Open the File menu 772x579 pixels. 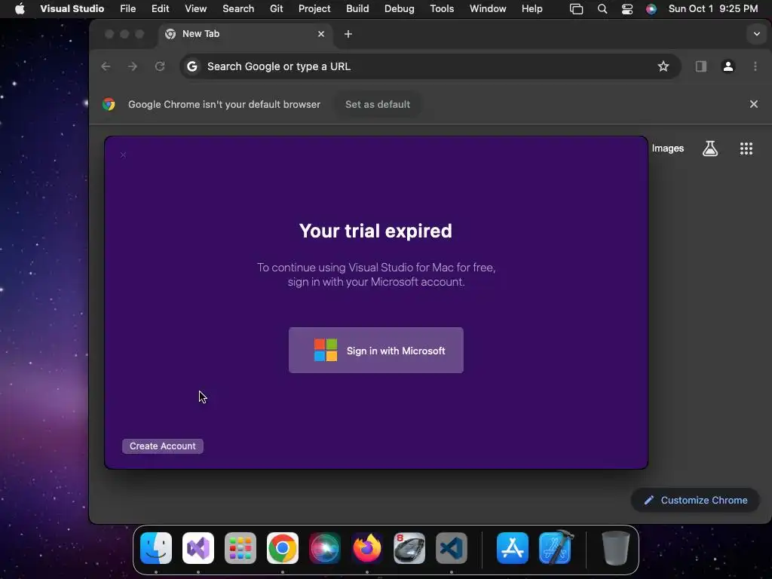[128, 9]
